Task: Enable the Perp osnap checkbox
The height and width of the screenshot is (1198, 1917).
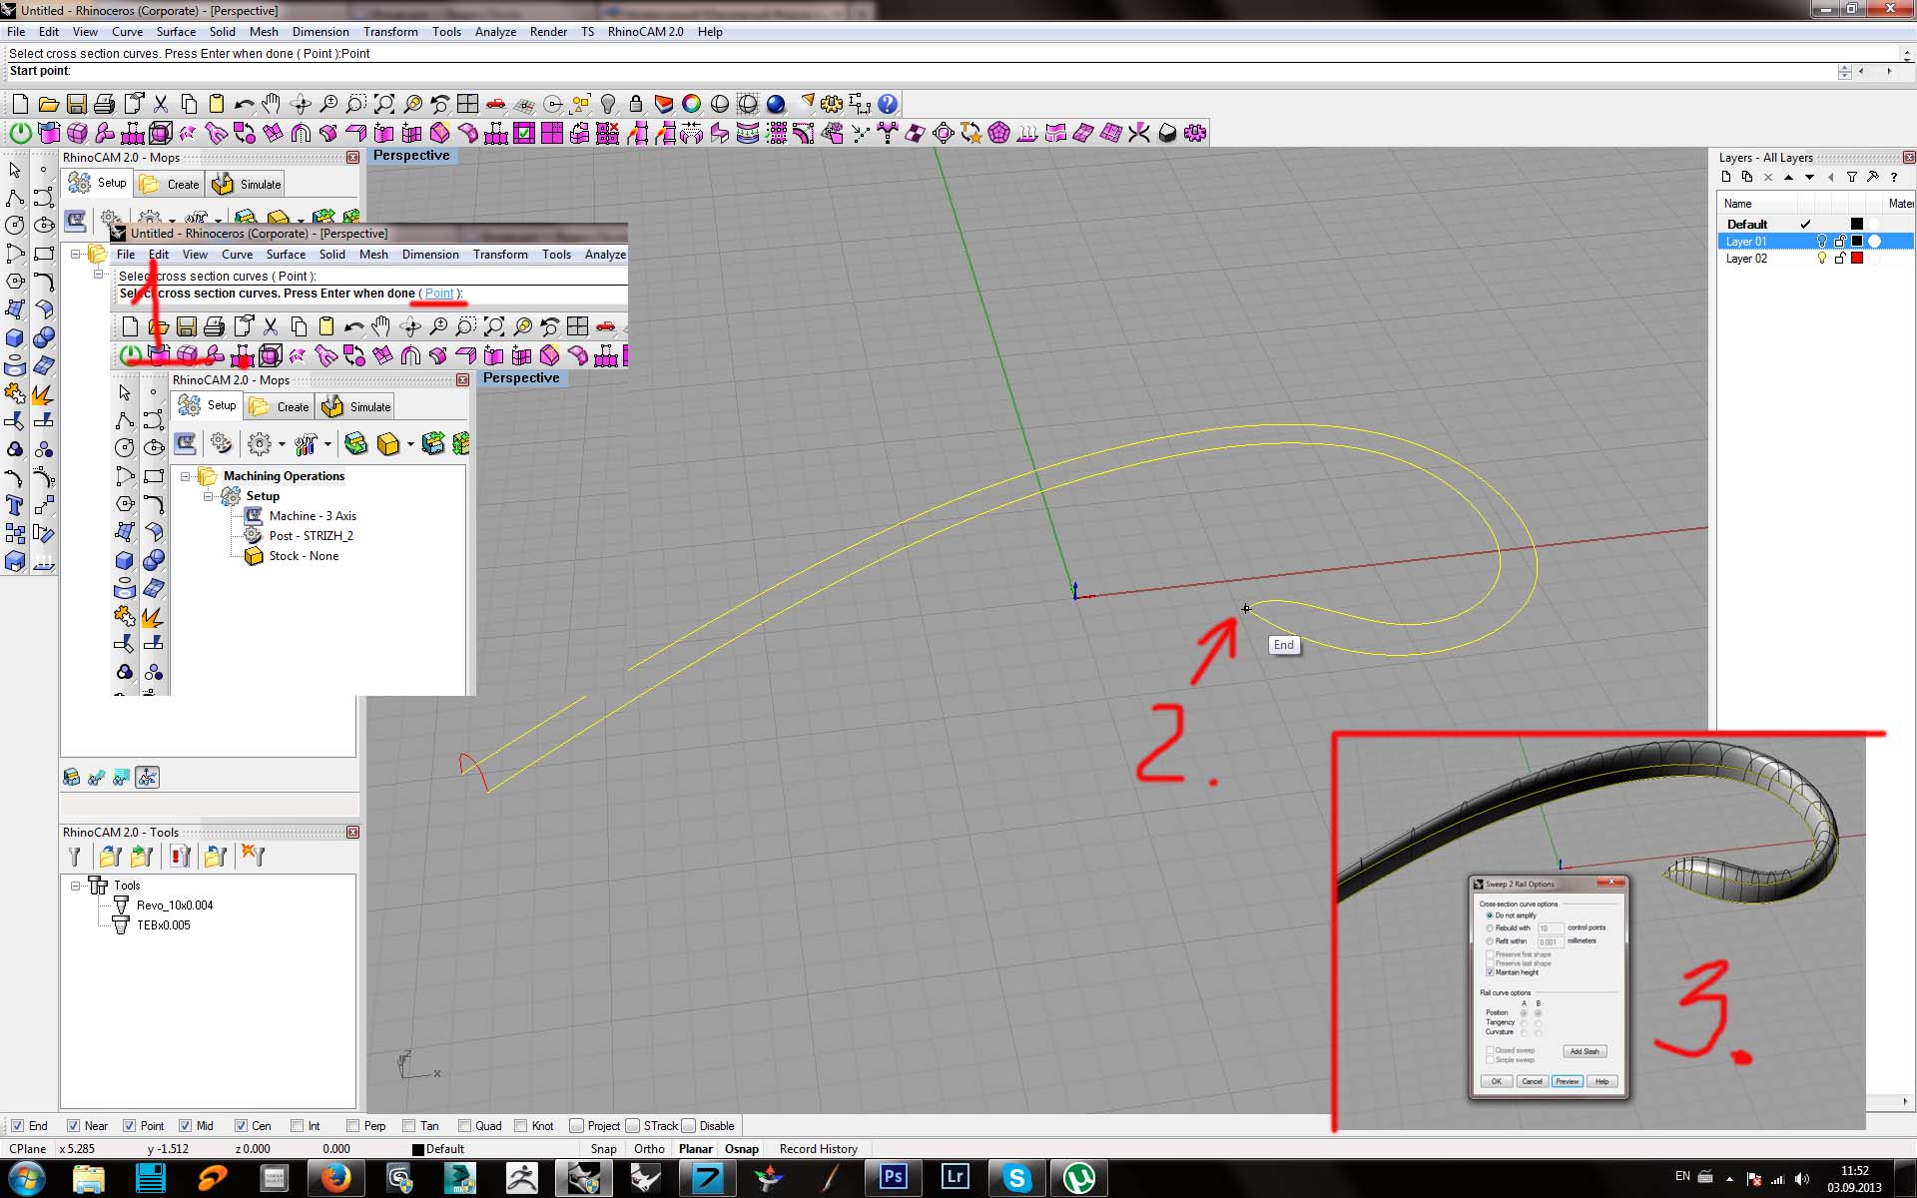Action: coord(352,1126)
